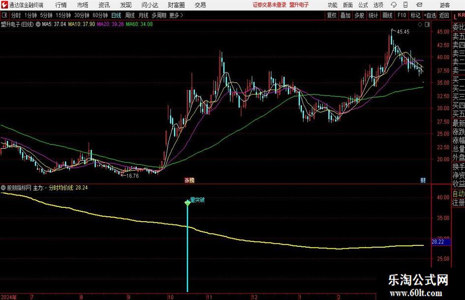
Task: Toggle the left sidebar panel icon
Action: [4, 15]
